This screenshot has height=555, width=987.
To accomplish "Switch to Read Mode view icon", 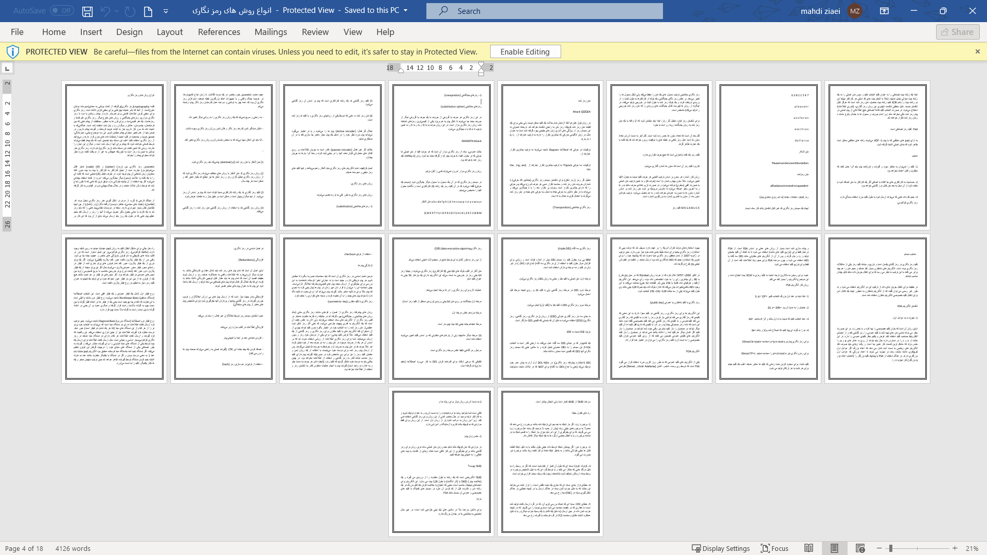I will point(809,548).
